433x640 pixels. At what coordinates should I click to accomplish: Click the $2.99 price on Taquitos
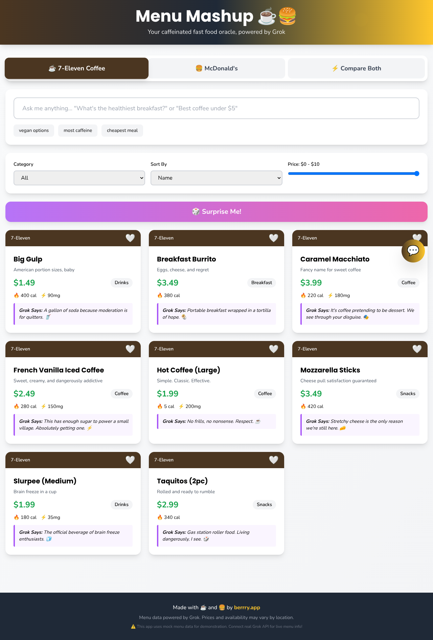point(168,505)
